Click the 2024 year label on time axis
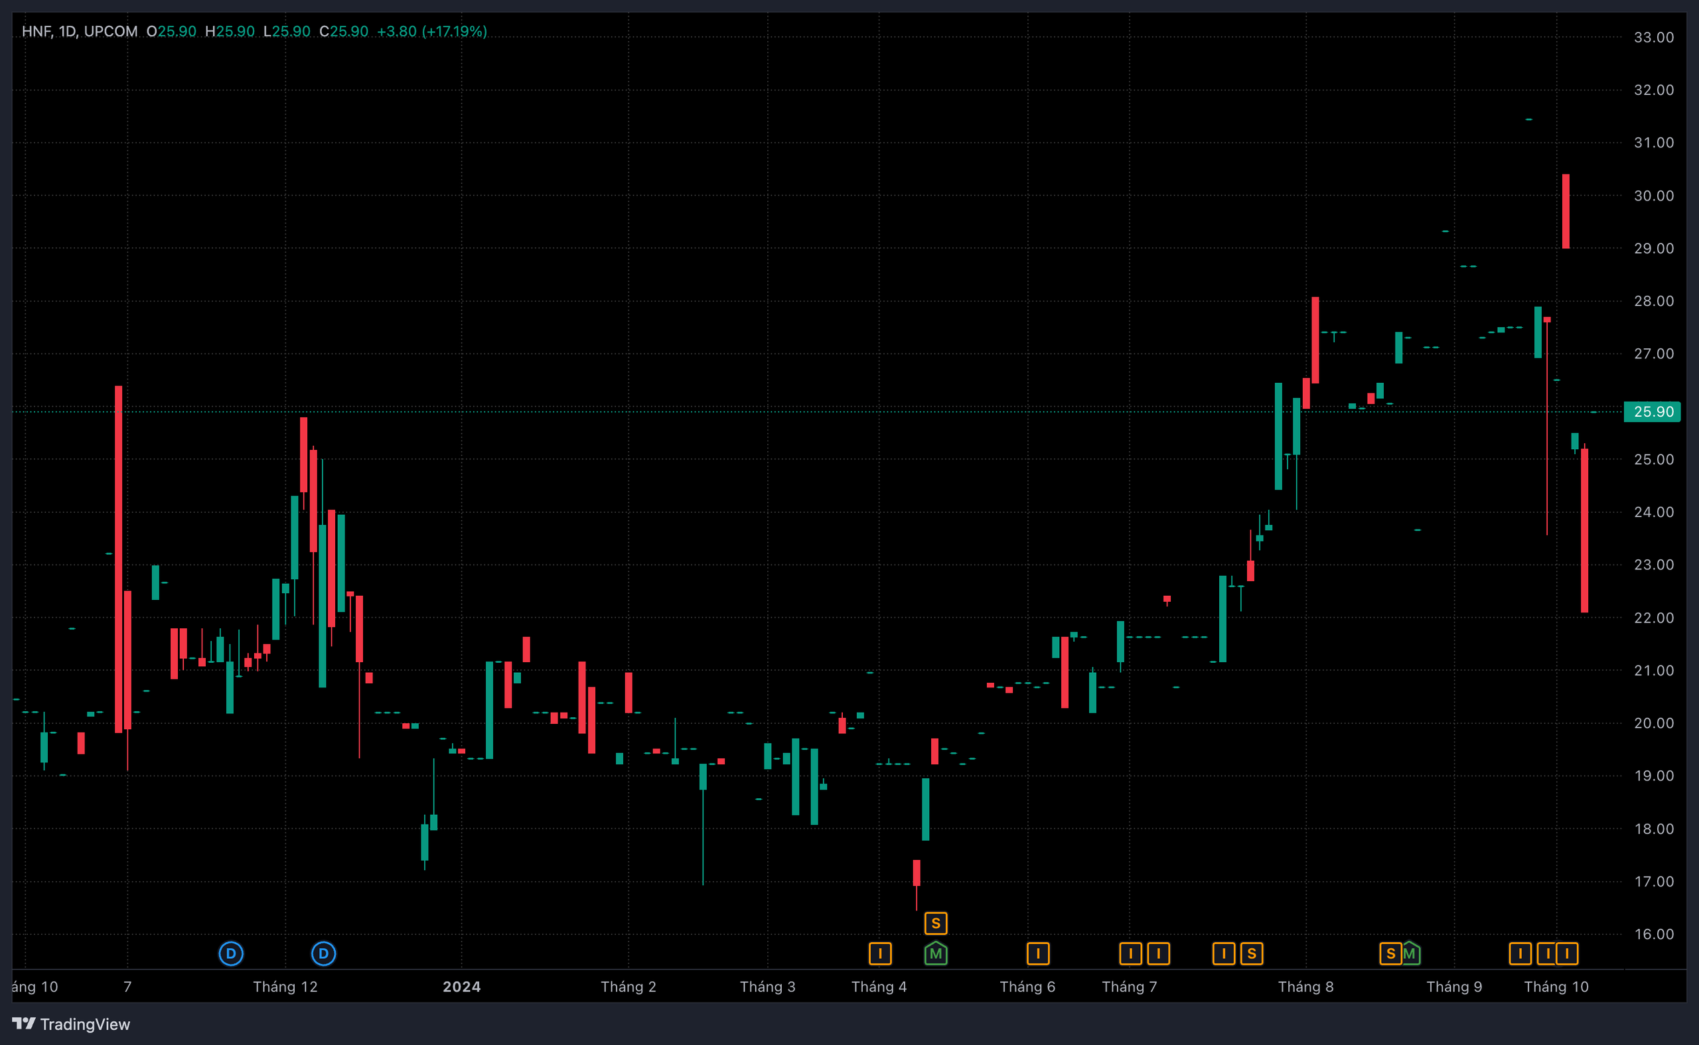Screen dimensions: 1699x1045 [462, 987]
